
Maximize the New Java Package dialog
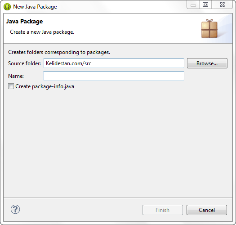click(205, 5)
